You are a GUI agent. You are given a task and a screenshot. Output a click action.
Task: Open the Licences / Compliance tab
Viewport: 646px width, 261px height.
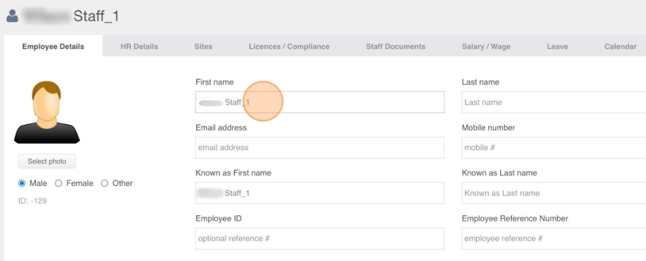[289, 47]
